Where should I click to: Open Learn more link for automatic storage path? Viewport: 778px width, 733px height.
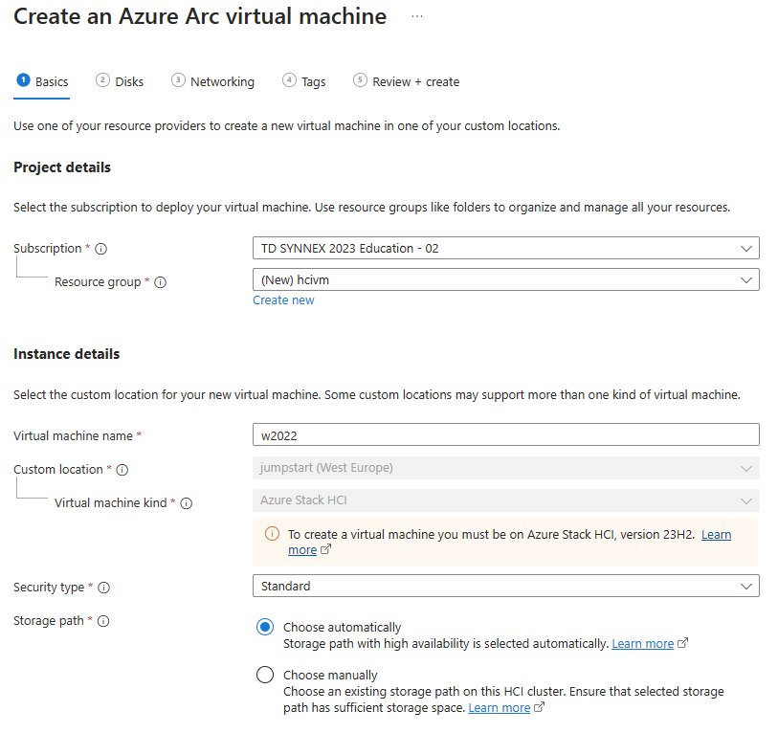[x=642, y=644]
